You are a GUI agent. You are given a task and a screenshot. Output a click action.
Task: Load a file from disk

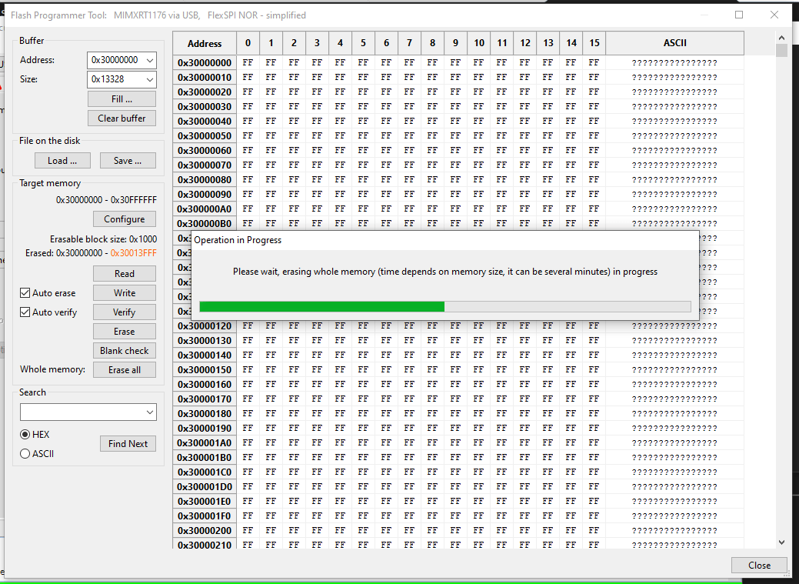62,160
